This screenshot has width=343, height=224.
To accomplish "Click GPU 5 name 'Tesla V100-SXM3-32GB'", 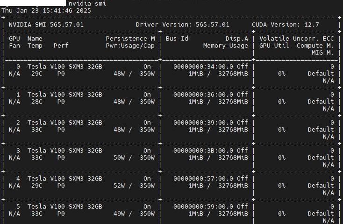I will click(65, 206).
